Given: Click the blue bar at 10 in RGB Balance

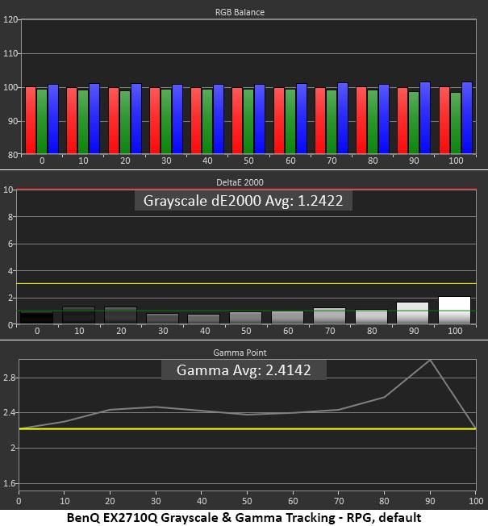Looking at the screenshot, I should (94, 119).
